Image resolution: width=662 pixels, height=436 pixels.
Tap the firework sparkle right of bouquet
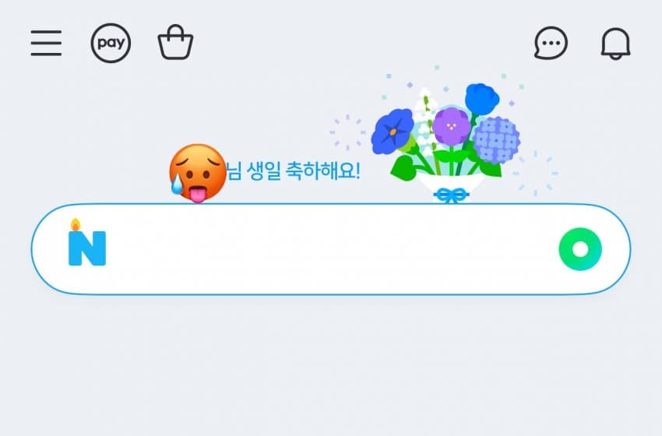coord(535,173)
